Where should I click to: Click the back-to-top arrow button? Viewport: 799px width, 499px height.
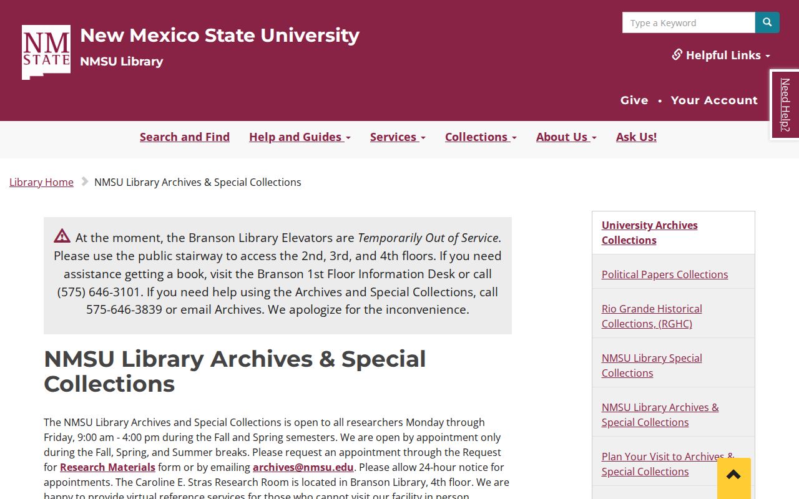733,478
